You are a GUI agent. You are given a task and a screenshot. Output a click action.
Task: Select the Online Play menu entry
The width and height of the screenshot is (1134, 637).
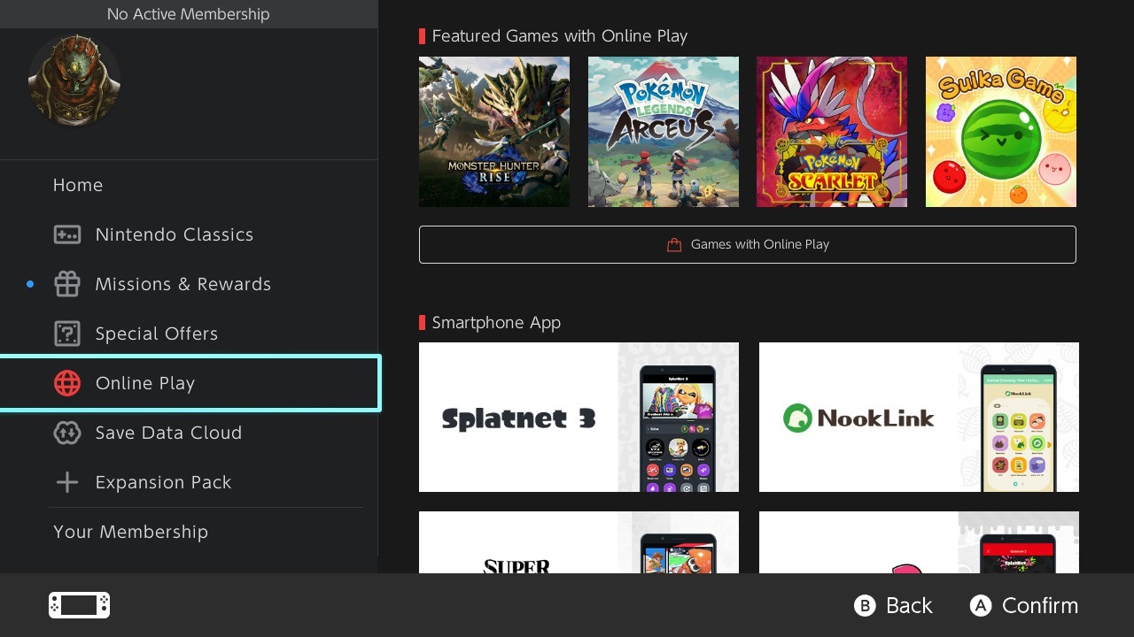pos(190,383)
